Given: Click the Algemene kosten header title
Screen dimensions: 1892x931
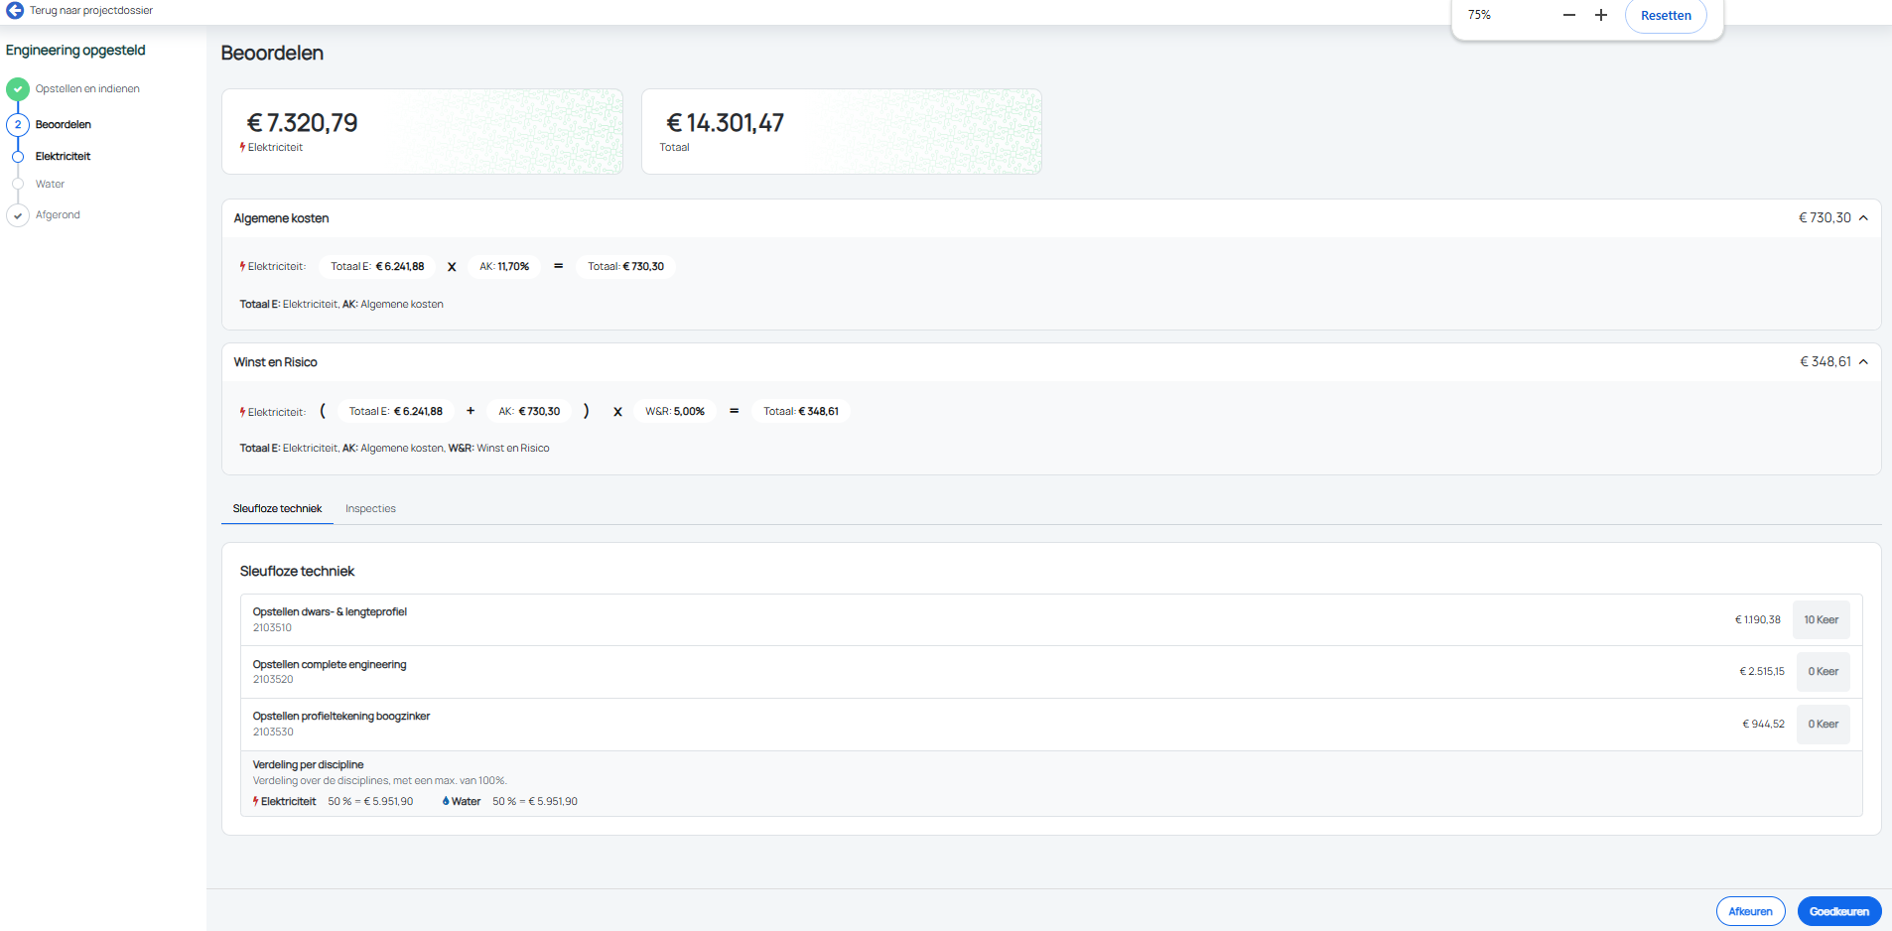Looking at the screenshot, I should 281,218.
